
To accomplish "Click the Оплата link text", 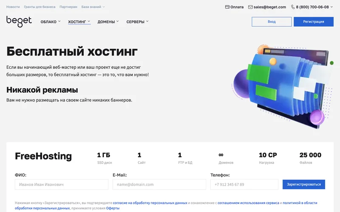I will (237, 7).
